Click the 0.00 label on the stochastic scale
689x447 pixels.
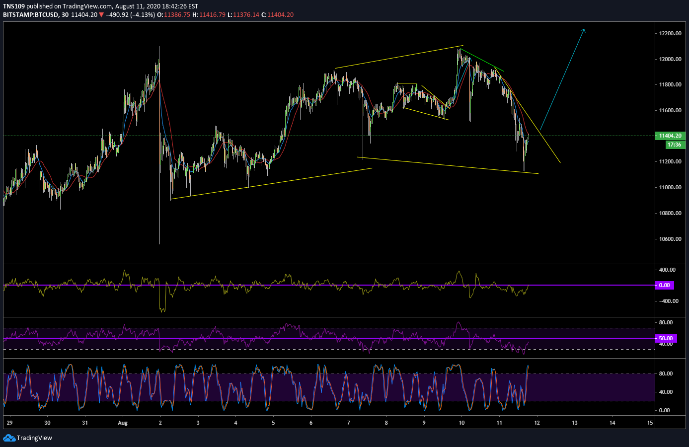[664, 410]
